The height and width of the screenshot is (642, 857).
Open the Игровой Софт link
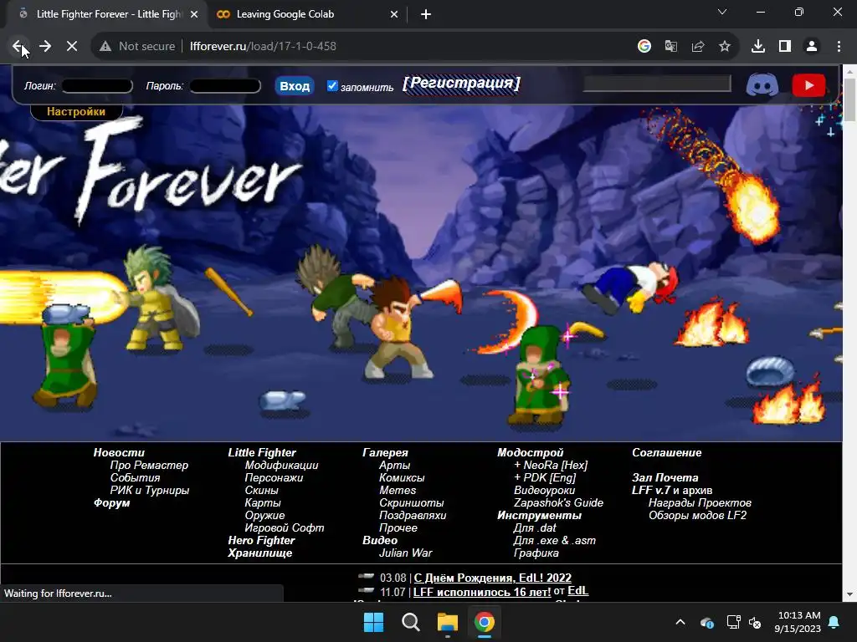(x=285, y=528)
